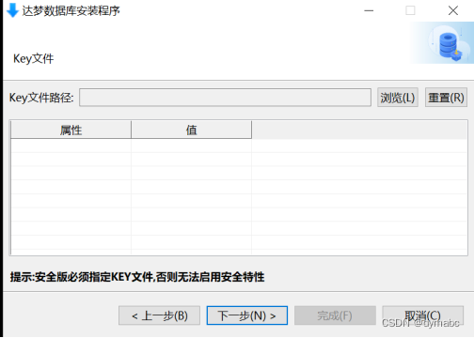Go back with 上一步(B) button
Screen dimensions: 474x338
pos(159,315)
